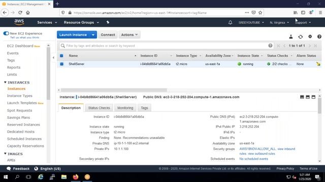This screenshot has width=325, height=182.
Task: Click the flask experiments icon
Action: pyautogui.click(x=291, y=37)
